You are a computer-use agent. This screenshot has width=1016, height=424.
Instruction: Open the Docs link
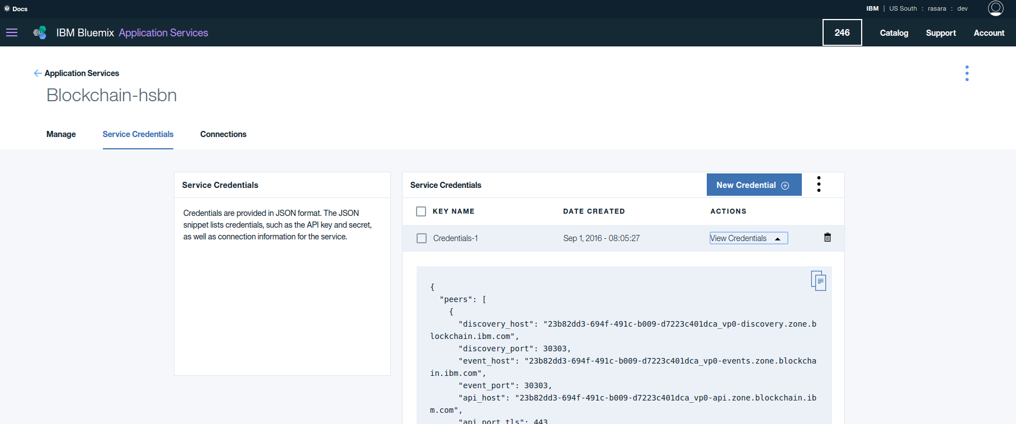click(20, 9)
